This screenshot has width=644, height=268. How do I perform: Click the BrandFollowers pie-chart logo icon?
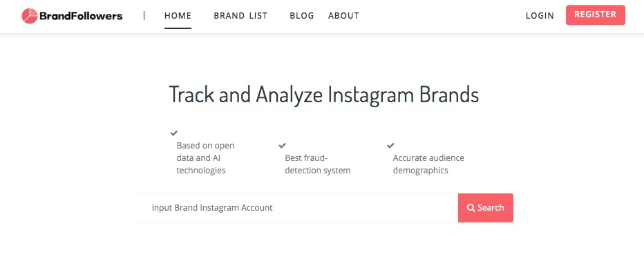tap(30, 16)
